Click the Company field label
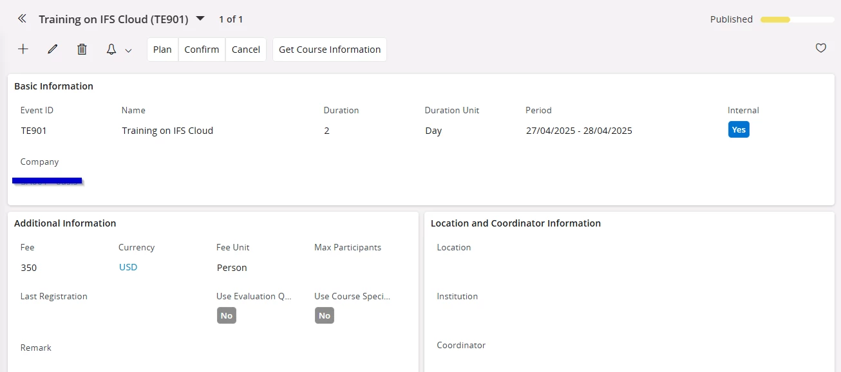 coord(40,162)
